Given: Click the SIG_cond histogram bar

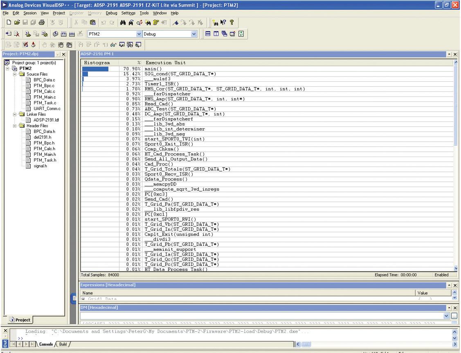Looking at the screenshot, I should click(x=85, y=74).
